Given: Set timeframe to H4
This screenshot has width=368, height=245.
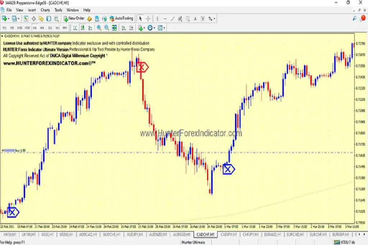Looking at the screenshot, I should click(x=42, y=28).
